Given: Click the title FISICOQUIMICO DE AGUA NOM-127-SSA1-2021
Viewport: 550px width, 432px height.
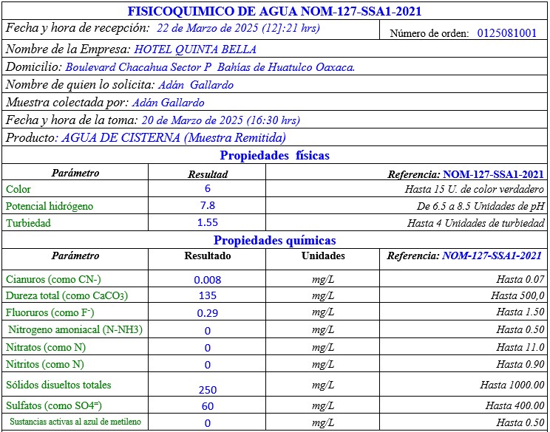Looking at the screenshot, I should [274, 11].
